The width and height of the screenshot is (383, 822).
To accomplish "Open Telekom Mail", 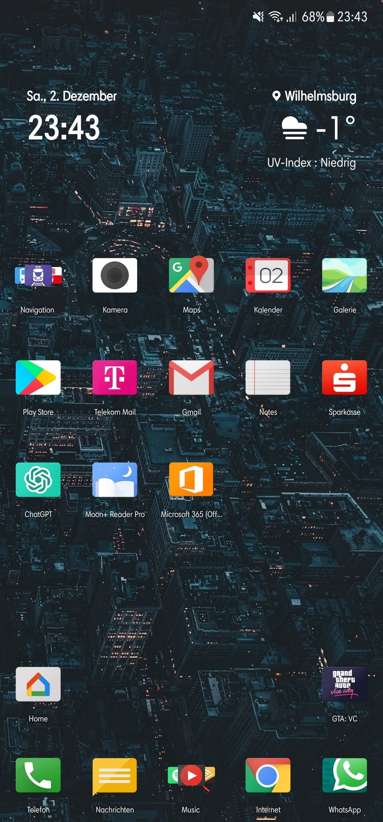I will (115, 378).
